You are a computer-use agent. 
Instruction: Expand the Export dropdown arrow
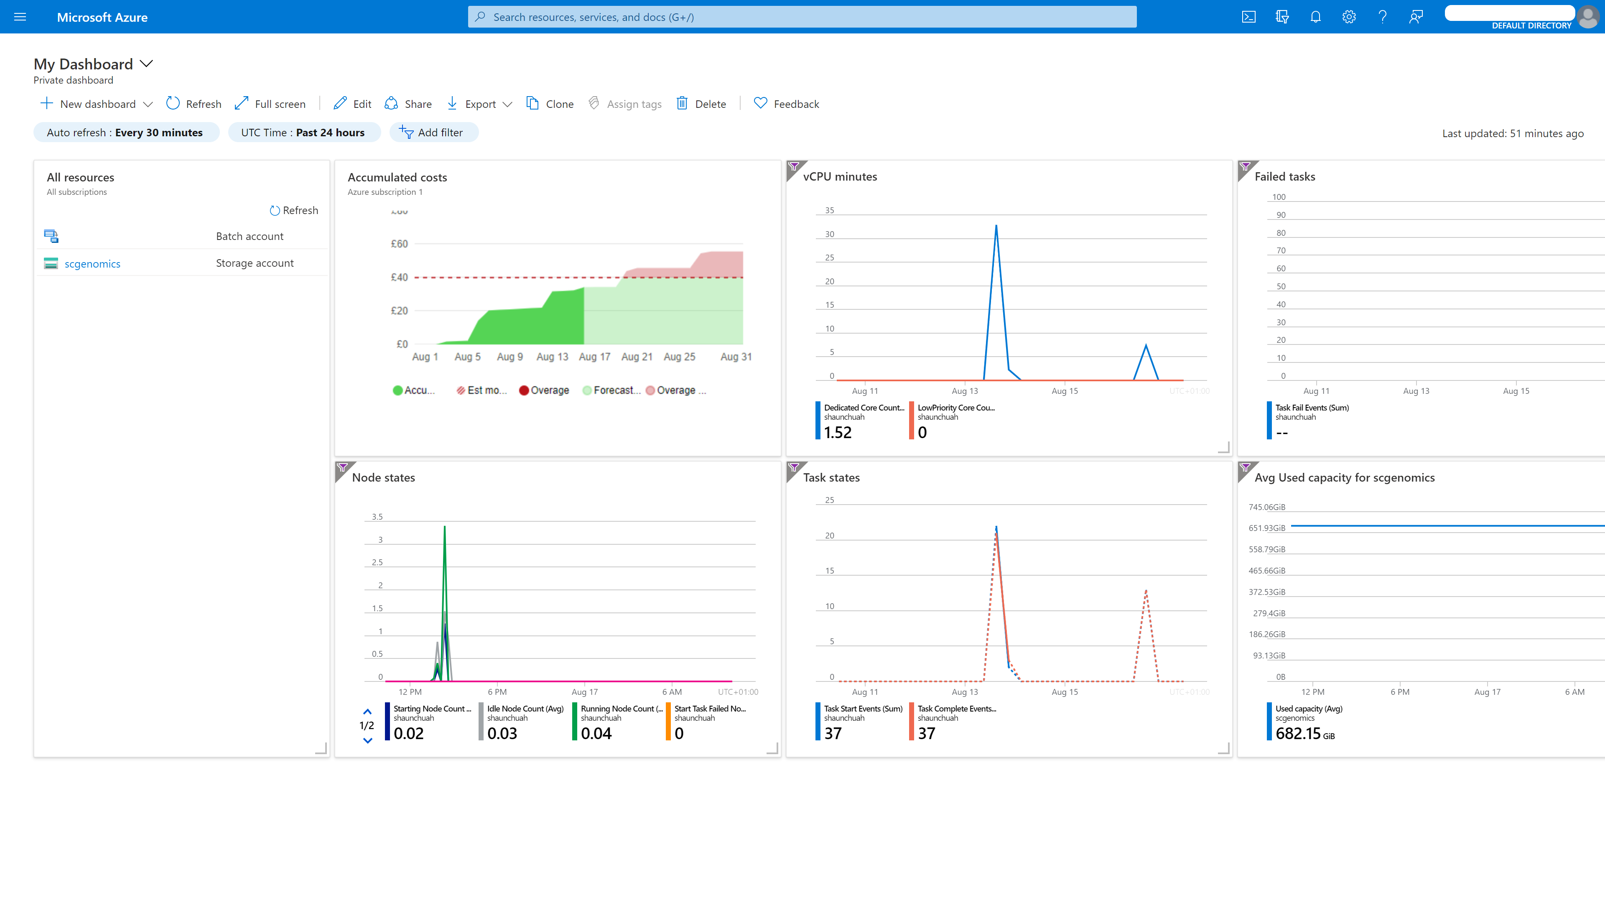click(x=507, y=105)
